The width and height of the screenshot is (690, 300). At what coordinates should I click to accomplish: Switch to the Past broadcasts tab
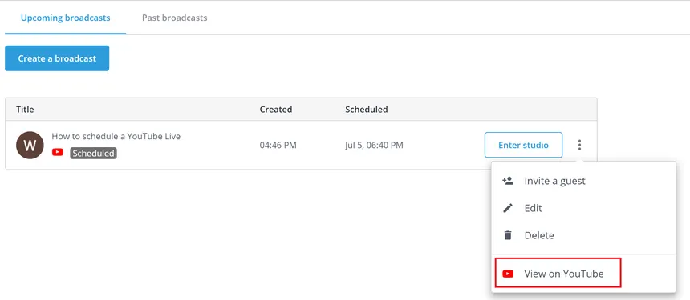(x=174, y=18)
